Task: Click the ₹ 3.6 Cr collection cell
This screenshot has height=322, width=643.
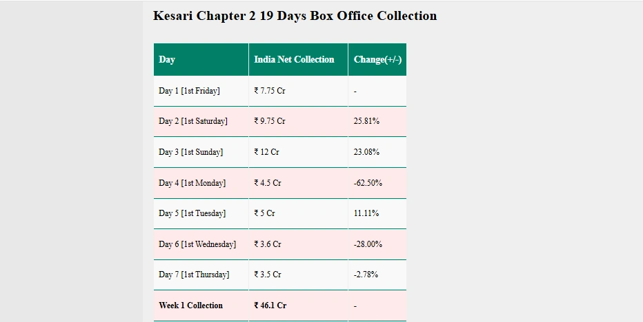Action: [298, 244]
